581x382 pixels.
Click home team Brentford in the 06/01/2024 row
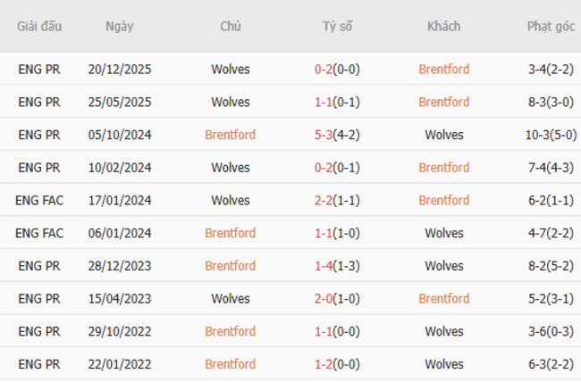pos(230,233)
